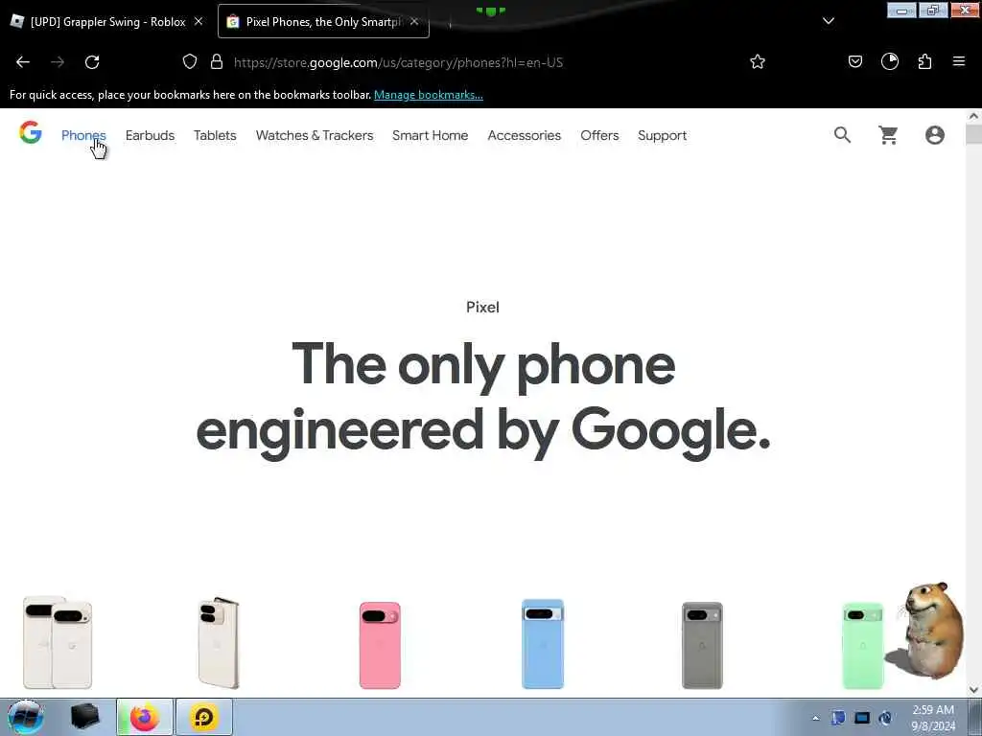The image size is (982, 736).
Task: Close the Grappler Swing Roblox tab
Action: click(x=199, y=21)
